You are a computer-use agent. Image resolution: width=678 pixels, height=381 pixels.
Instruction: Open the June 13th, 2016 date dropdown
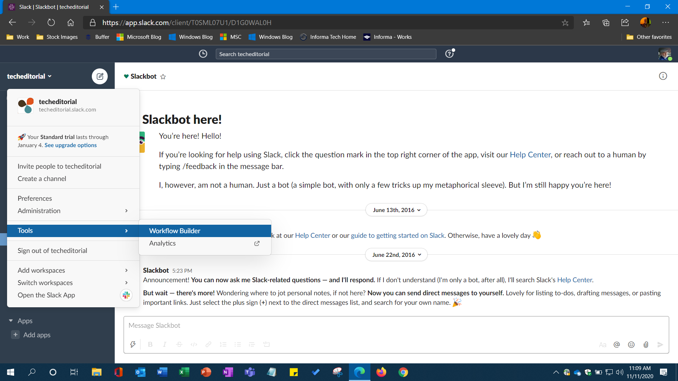coord(396,210)
